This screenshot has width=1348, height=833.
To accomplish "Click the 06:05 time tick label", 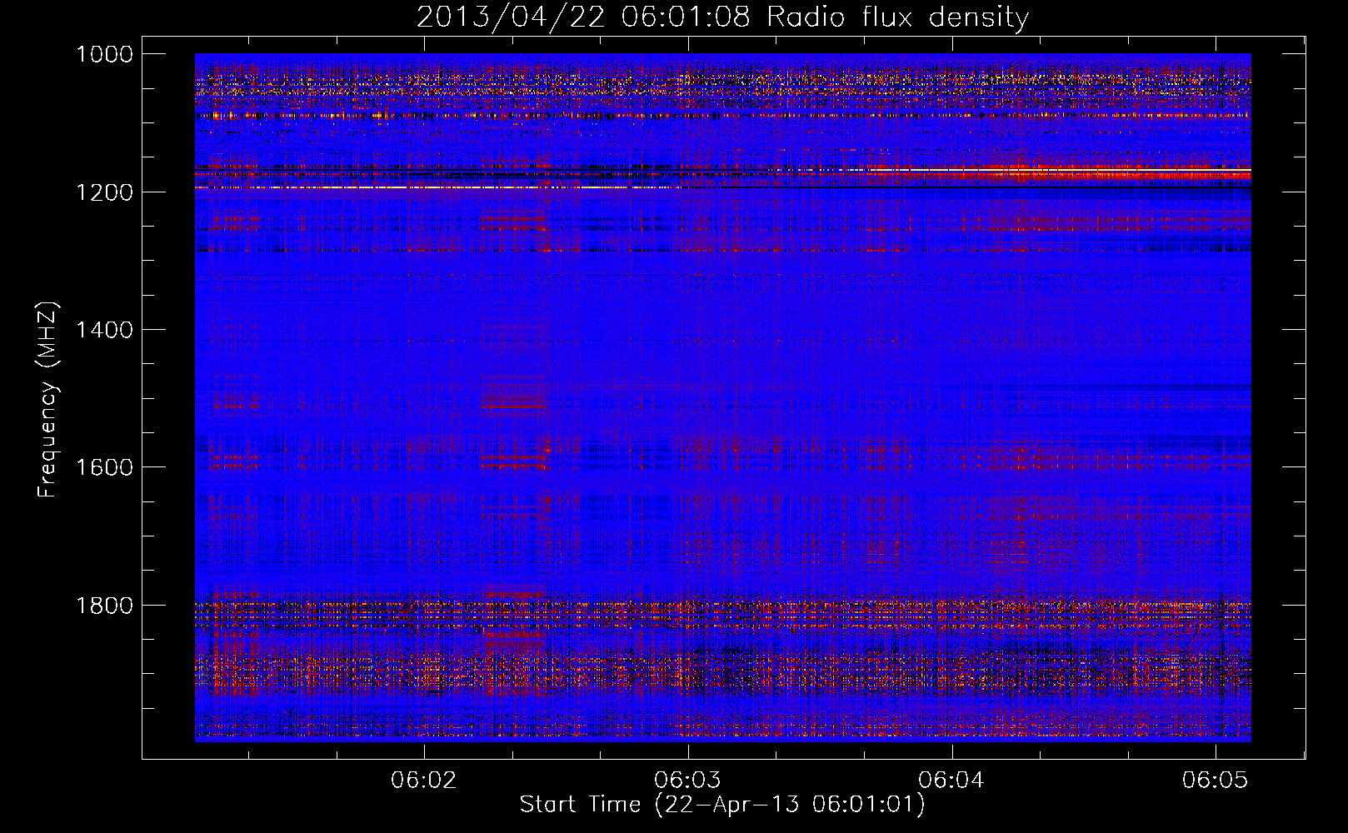I will [x=1215, y=781].
